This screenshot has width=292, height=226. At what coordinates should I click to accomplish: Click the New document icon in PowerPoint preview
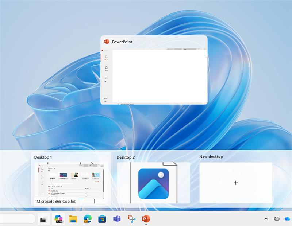pos(106,68)
